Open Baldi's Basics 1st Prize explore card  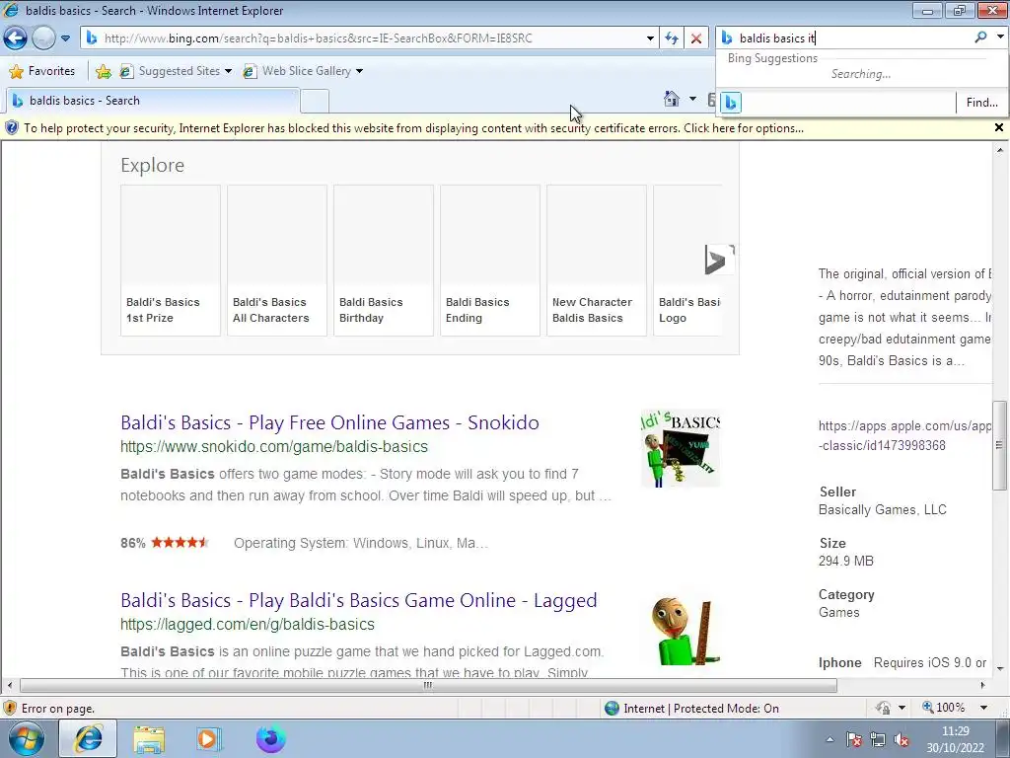coord(171,261)
